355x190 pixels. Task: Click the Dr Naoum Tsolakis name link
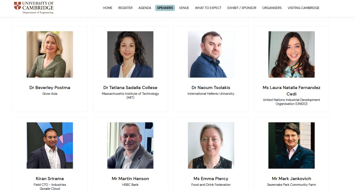click(211, 88)
